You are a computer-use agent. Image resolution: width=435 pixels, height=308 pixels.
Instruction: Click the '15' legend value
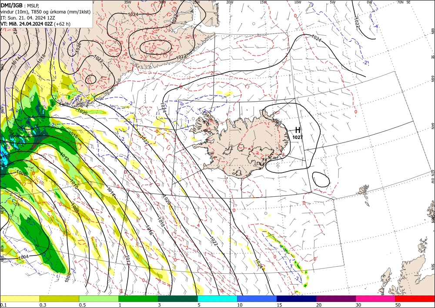click(x=279, y=305)
